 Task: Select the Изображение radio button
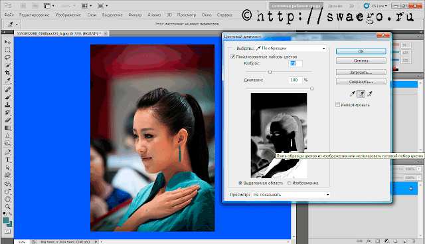click(x=290, y=183)
